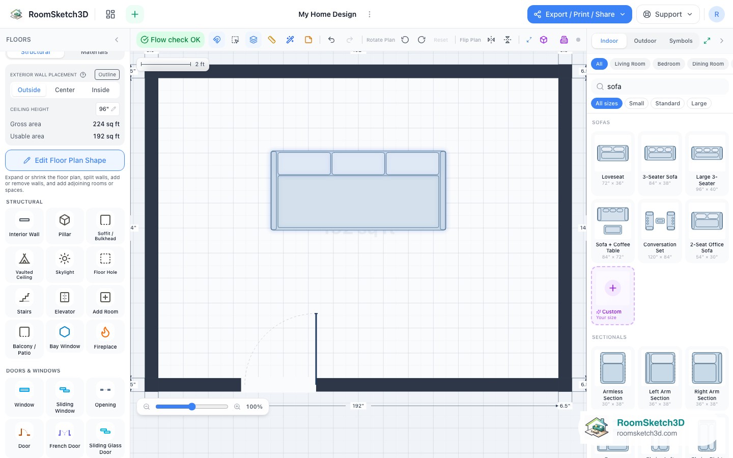Switch to 3D cube view

tap(544, 40)
